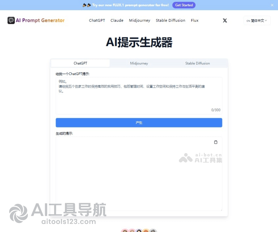Open Flux in the top navigation
Screen dimensions: 278x232
(x=195, y=20)
